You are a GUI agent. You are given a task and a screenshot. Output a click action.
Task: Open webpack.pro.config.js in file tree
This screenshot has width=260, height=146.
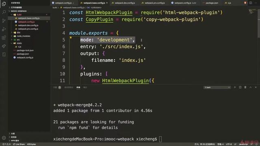click(x=29, y=29)
